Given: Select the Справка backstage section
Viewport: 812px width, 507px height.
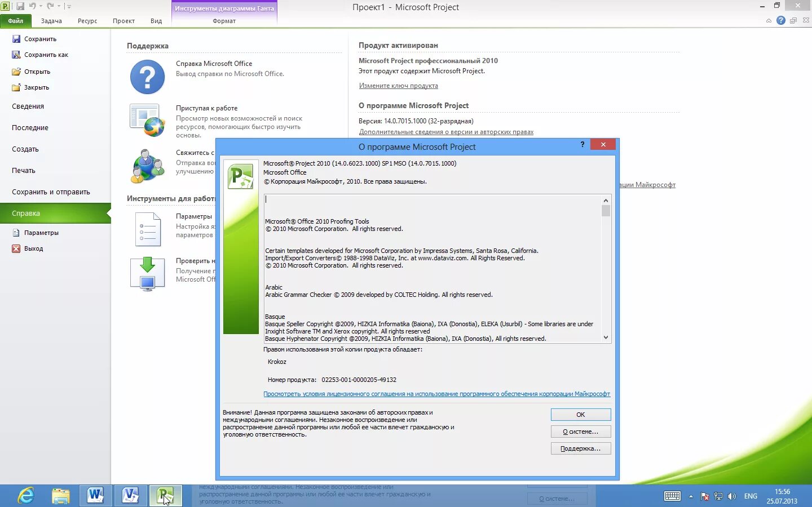Looking at the screenshot, I should coord(55,214).
